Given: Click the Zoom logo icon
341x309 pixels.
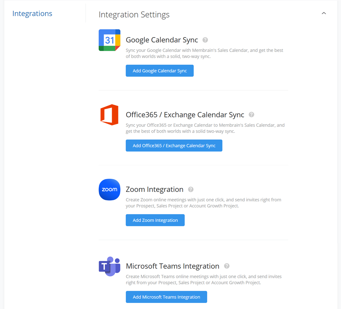Looking at the screenshot, I should pos(109,190).
